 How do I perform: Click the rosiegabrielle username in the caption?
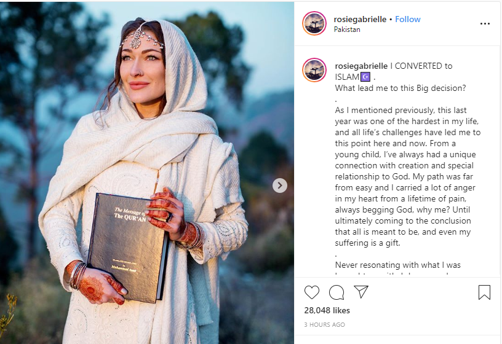[361, 66]
